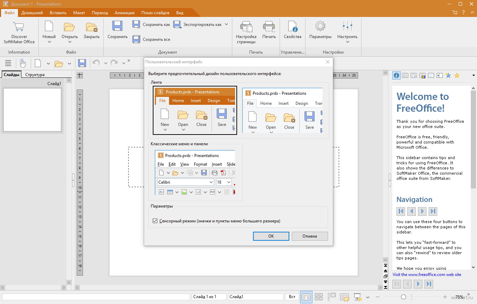Click the Close (Закрыть) document folder icon
The width and height of the screenshot is (477, 304).
tap(91, 27)
